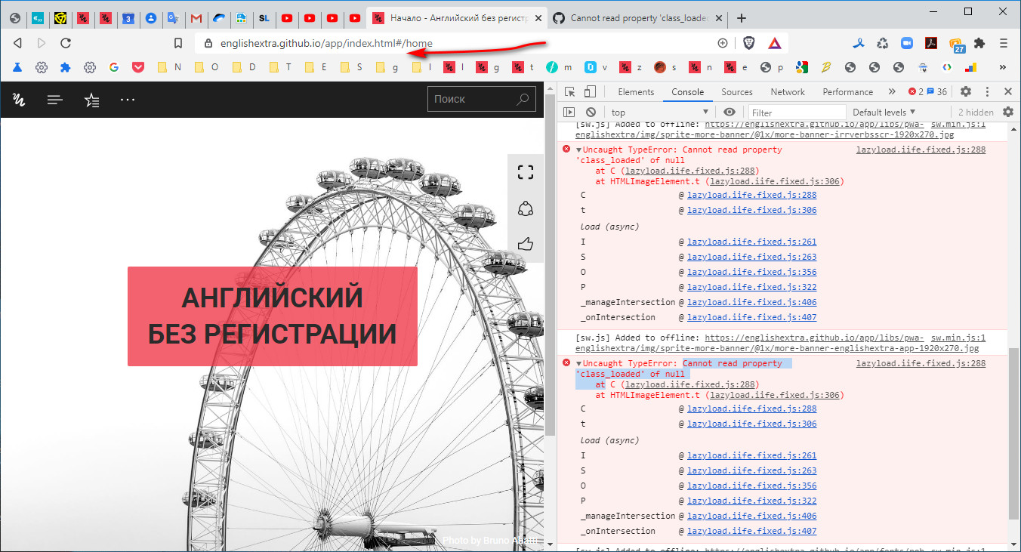The height and width of the screenshot is (552, 1021).
Task: Open the Google bookmark in bookmarks bar
Action: tap(114, 67)
